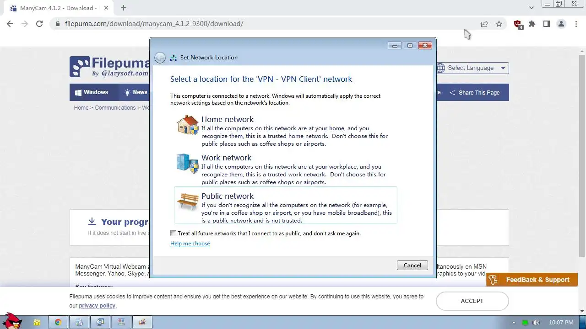Viewport: 586px width, 329px height.
Task: Open the 'Help me choose' link
Action: [x=190, y=244]
